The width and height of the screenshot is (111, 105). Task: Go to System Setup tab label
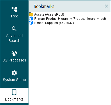coord(14,80)
